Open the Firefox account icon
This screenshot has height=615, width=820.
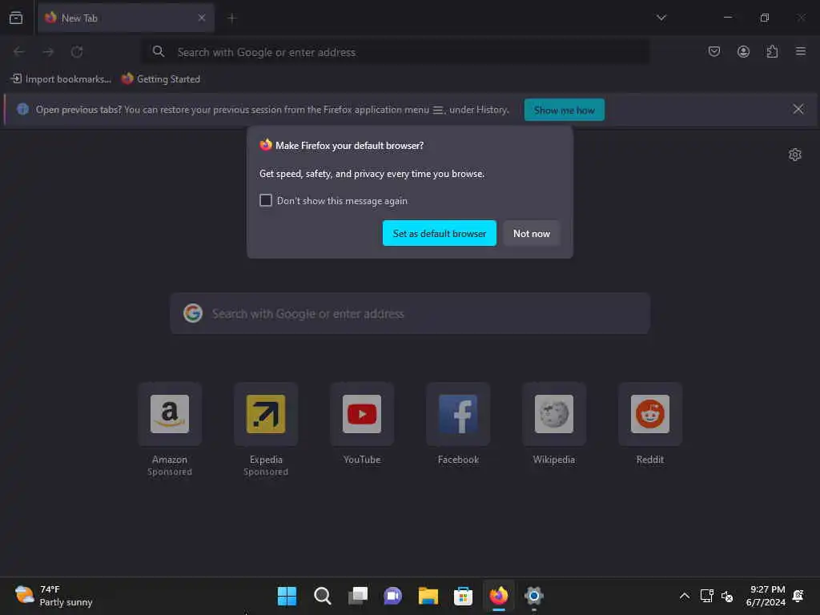743,51
